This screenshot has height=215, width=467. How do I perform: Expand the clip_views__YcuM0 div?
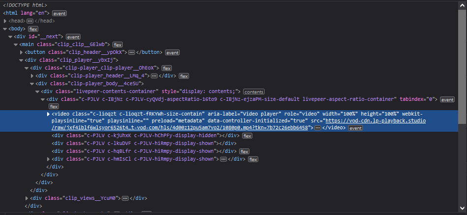point(27,198)
